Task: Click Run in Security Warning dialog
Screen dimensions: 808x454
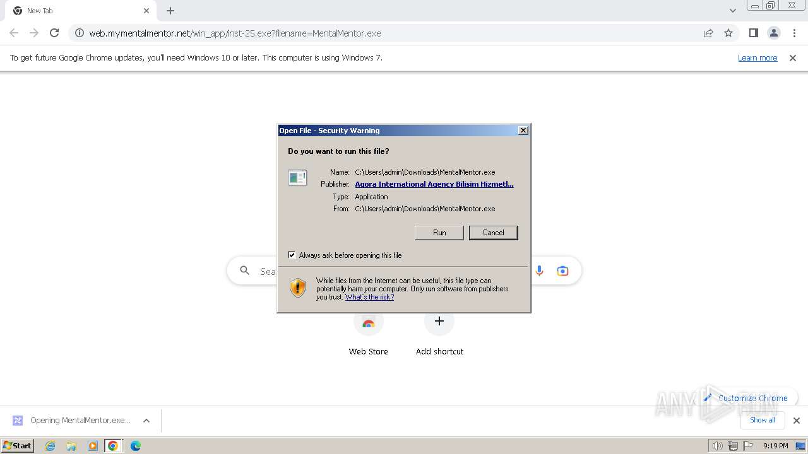Action: pyautogui.click(x=439, y=233)
